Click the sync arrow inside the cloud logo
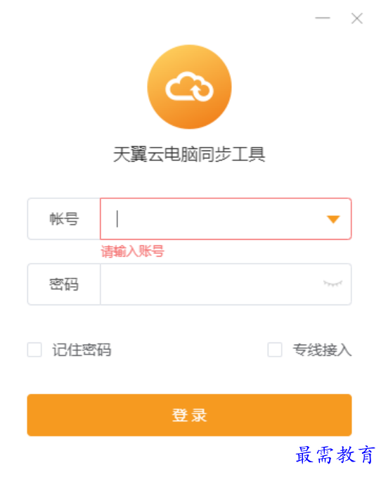Image resolution: width=381 pixels, height=477 pixels. click(200, 91)
